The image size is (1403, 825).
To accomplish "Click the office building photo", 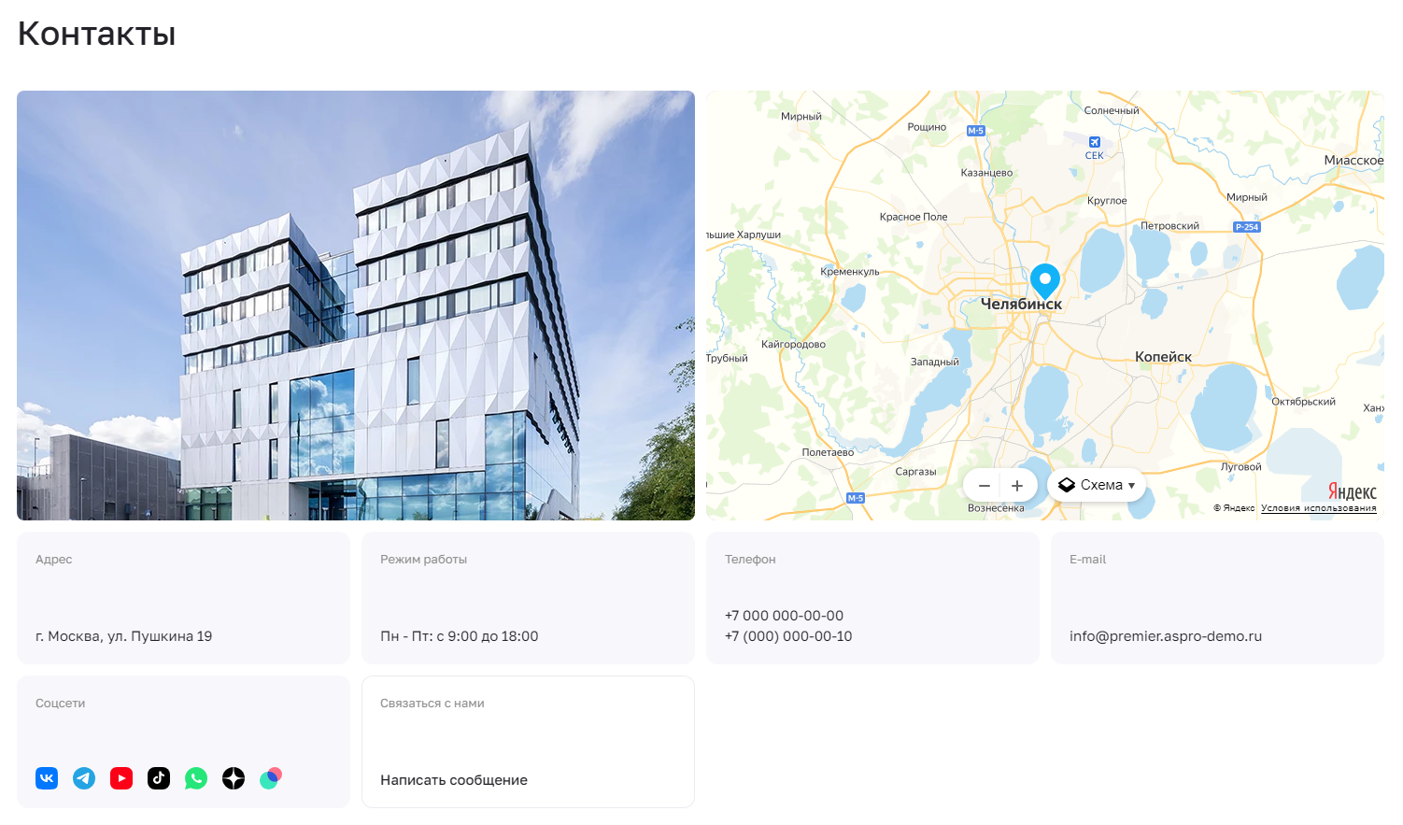I will click(x=356, y=306).
